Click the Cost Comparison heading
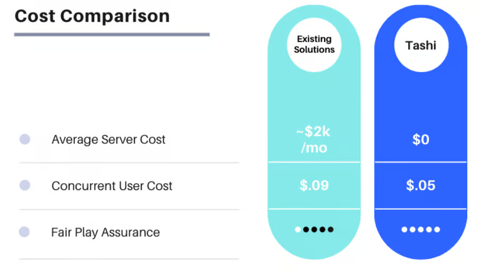Screen dimensions: 489x276 [x=92, y=16]
